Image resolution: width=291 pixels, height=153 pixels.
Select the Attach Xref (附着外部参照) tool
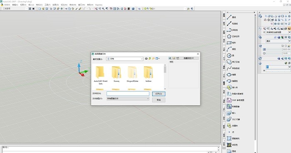(235, 94)
